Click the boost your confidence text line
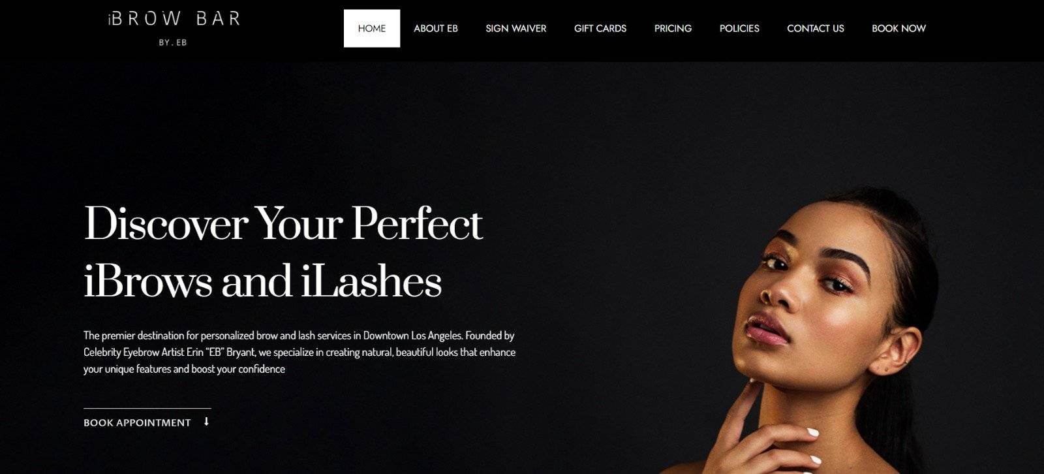This screenshot has height=474, width=1044. point(184,369)
